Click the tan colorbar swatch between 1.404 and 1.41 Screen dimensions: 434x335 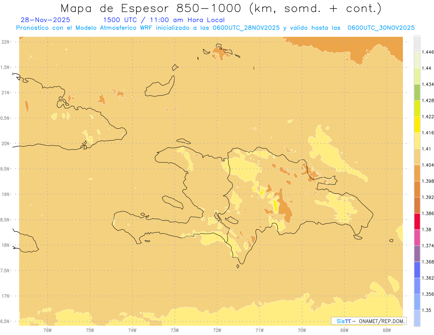coord(417,157)
